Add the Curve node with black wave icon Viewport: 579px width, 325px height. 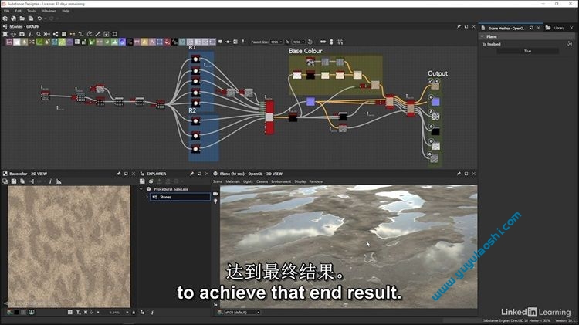coord(174,42)
